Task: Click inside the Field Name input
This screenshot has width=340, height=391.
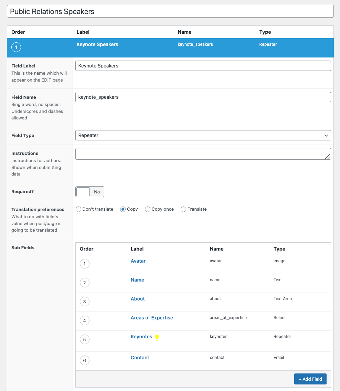Action: coord(203,97)
